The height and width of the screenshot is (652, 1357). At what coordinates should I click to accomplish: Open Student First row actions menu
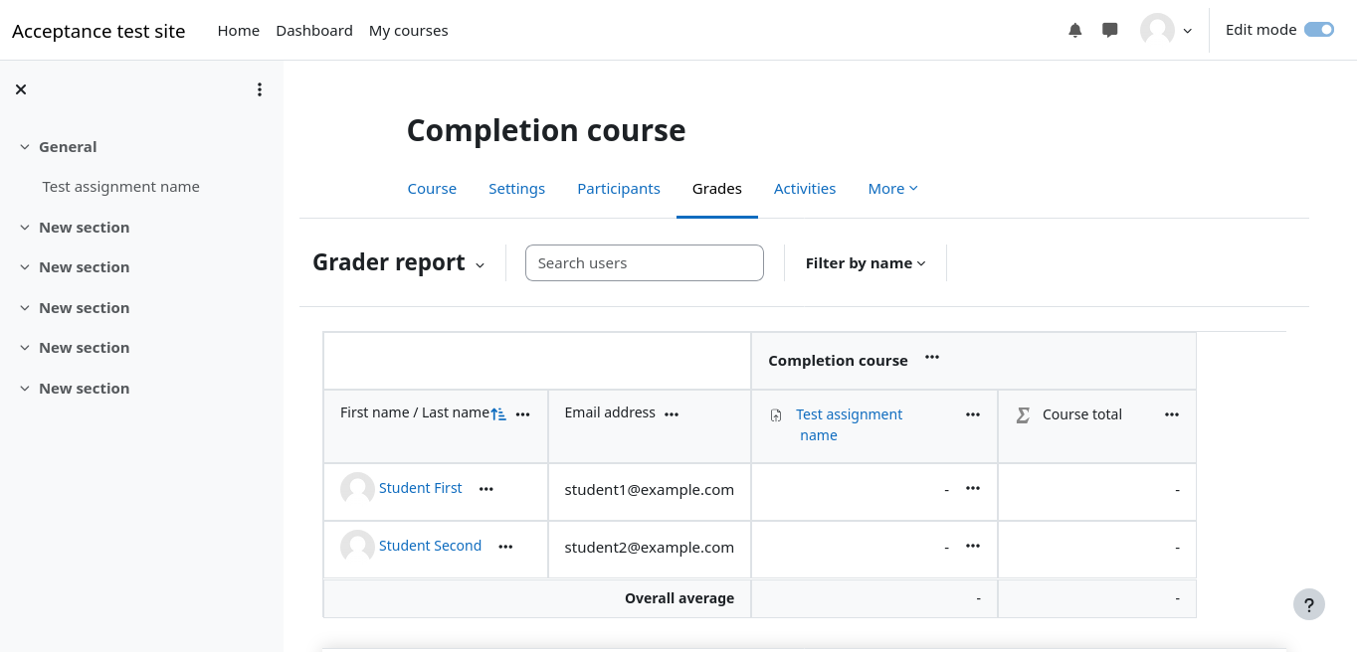pyautogui.click(x=486, y=489)
